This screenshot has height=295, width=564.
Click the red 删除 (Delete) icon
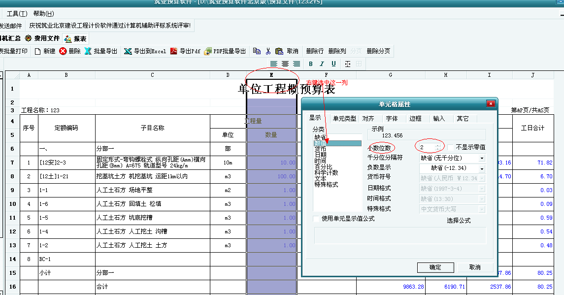tap(63, 51)
